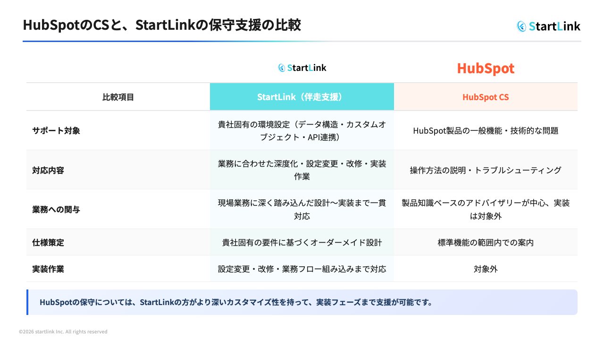Select the 対応内容 row label
This screenshot has width=604, height=340.
[48, 170]
